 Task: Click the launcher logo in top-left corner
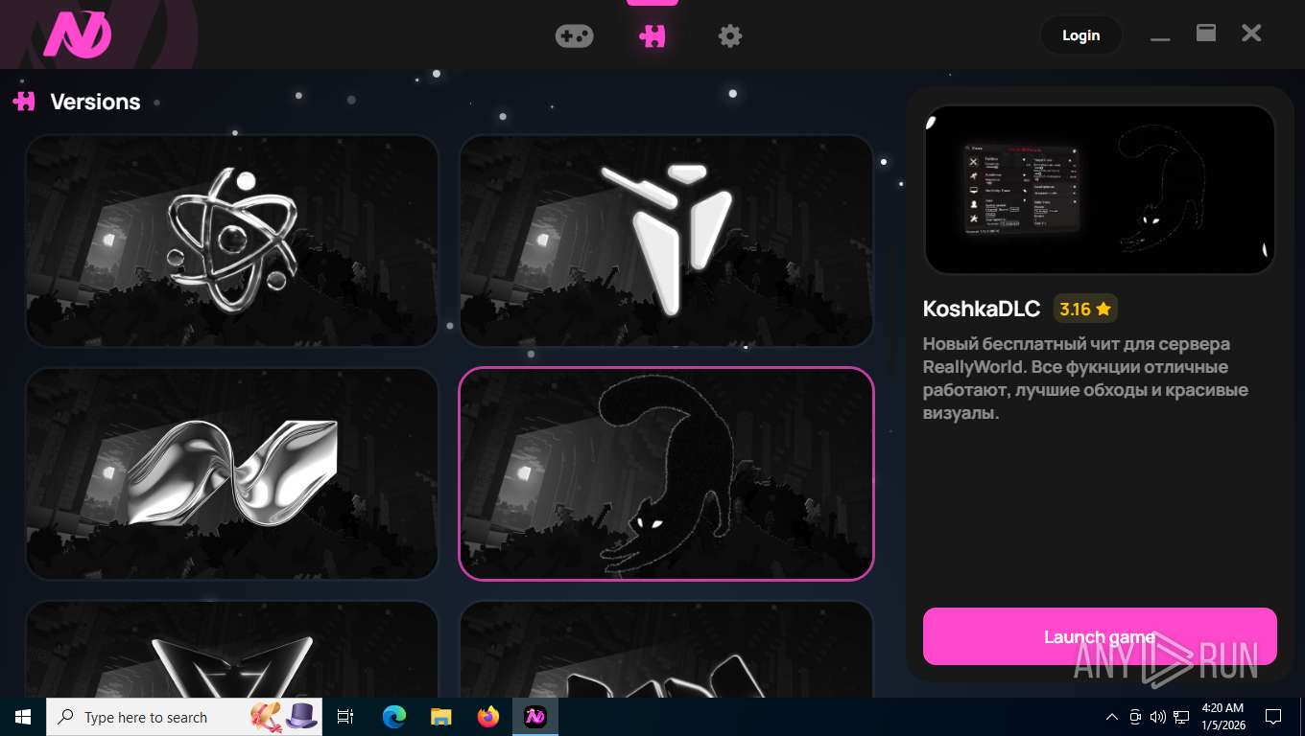tap(77, 35)
